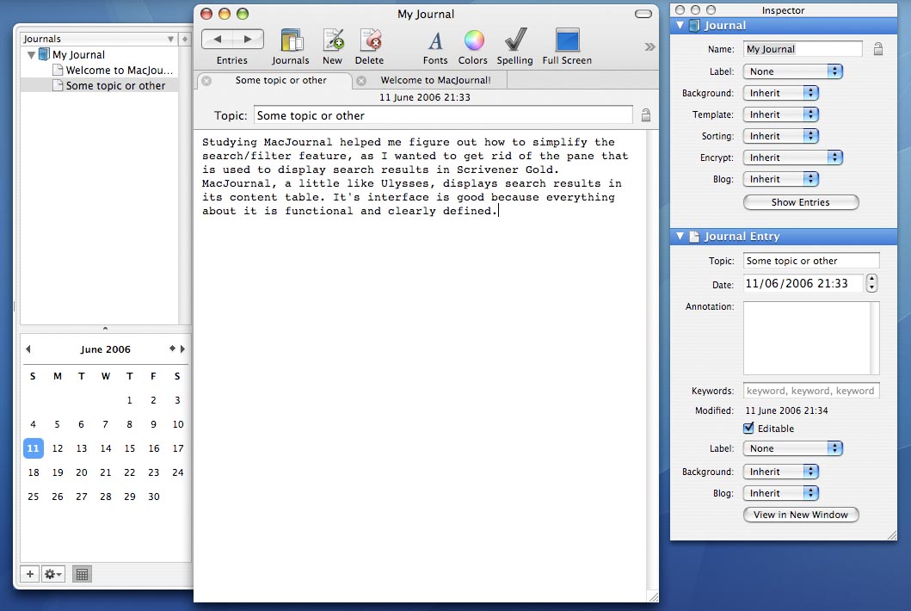Select June 30 in calendar
The image size is (911, 611).
point(153,497)
